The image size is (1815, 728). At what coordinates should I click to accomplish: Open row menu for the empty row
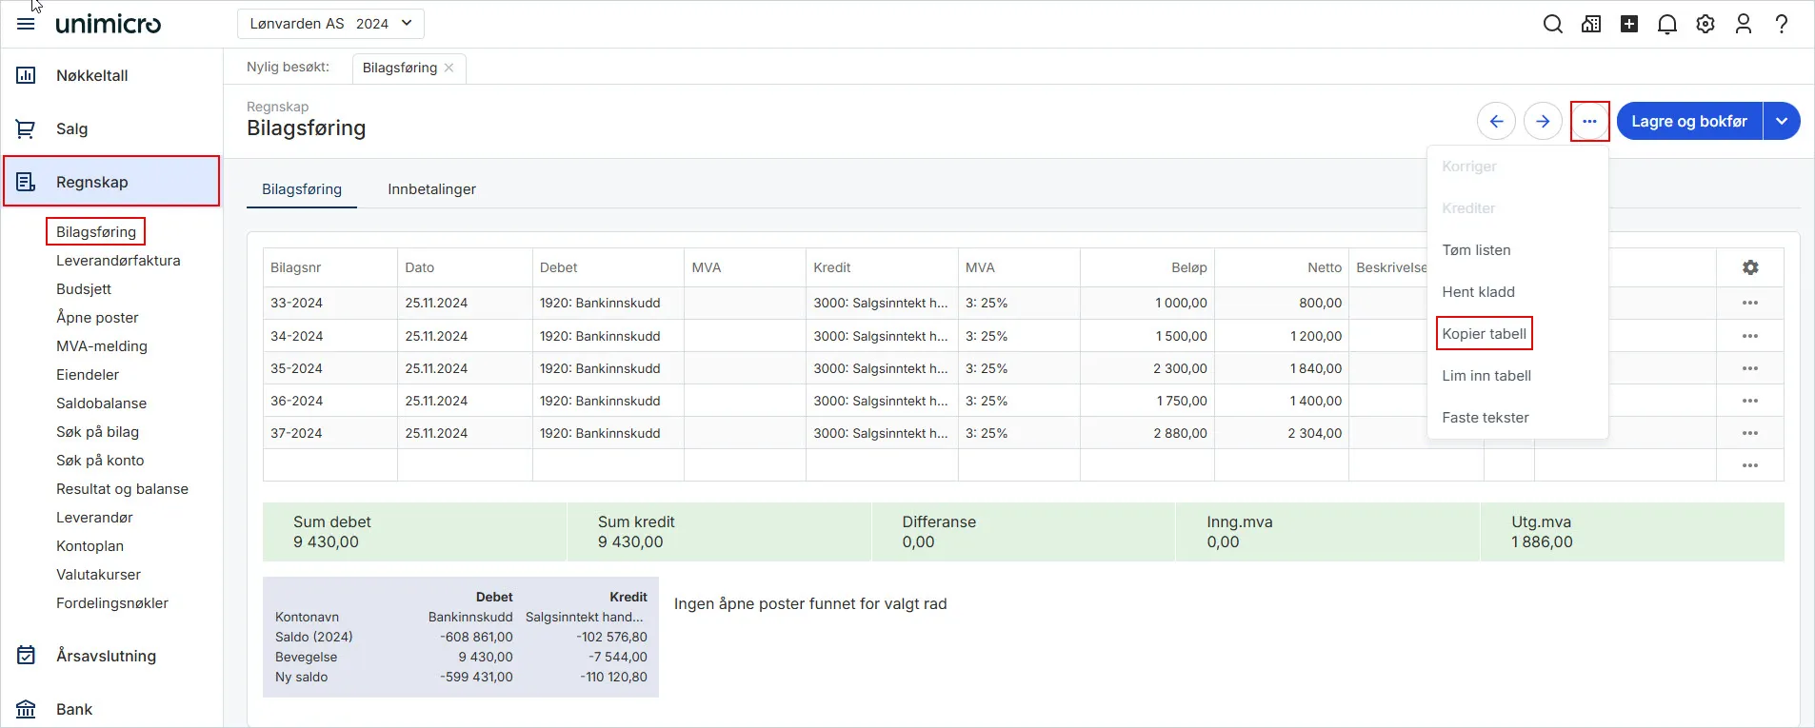coord(1750,465)
